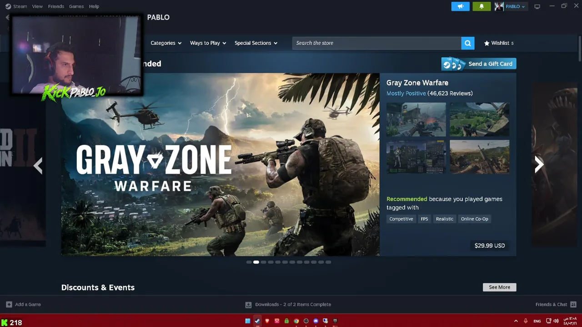Viewport: 582px width, 327px height.
Task: Open Downloads status in bottom bar
Action: click(x=288, y=304)
